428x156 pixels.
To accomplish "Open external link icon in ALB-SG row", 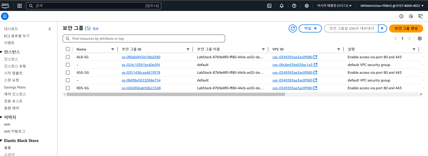I will (x=316, y=57).
